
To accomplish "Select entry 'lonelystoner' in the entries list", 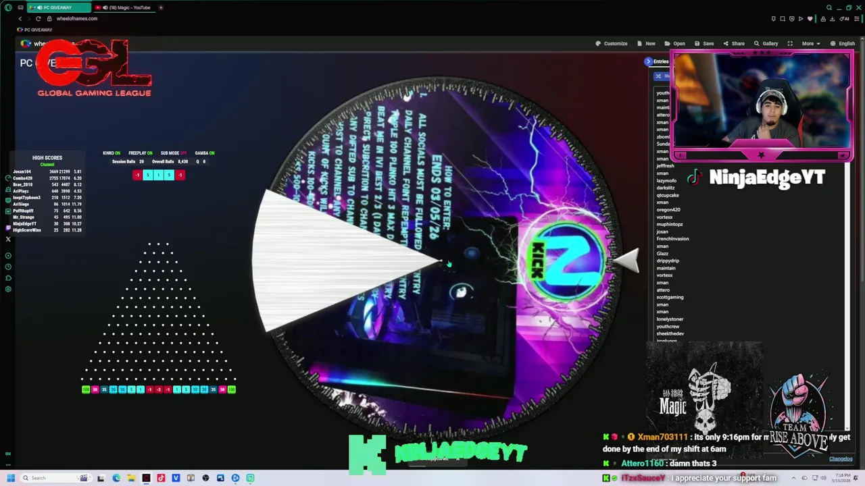I will pos(670,319).
